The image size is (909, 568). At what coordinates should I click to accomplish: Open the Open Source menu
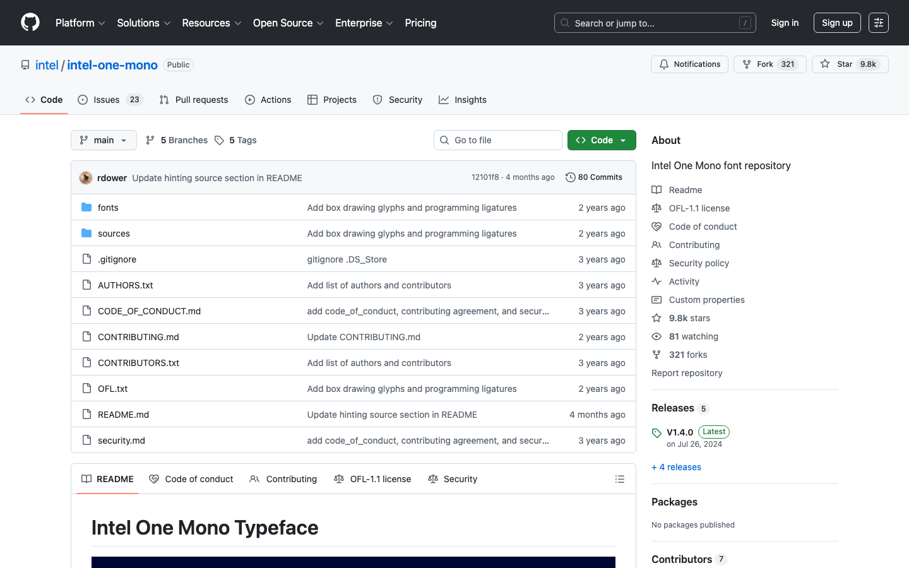click(x=288, y=23)
